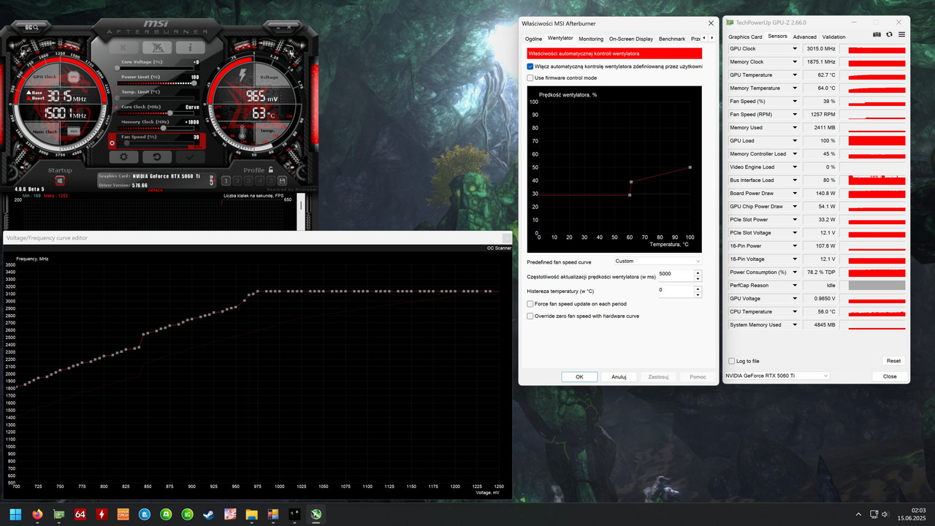Open GPU-Z hamburger menu
Image resolution: width=935 pixels, height=526 pixels.
coord(901,35)
